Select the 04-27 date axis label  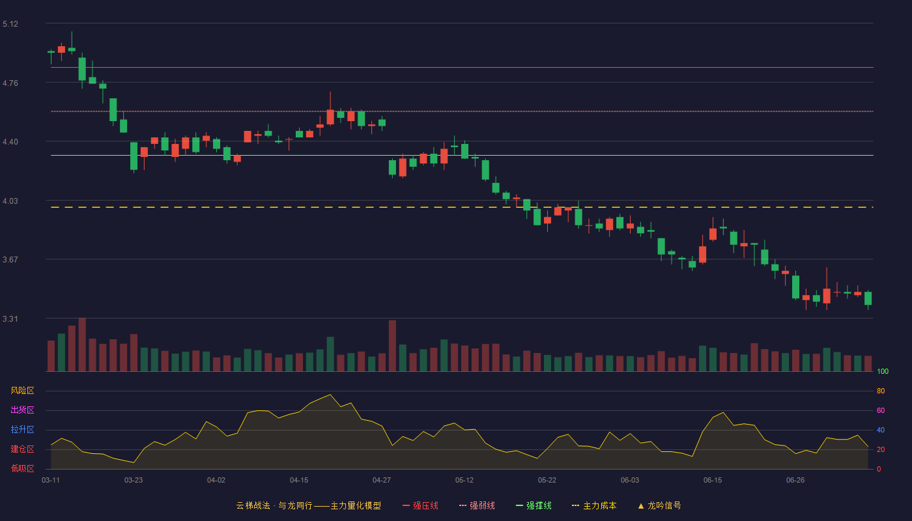point(382,480)
